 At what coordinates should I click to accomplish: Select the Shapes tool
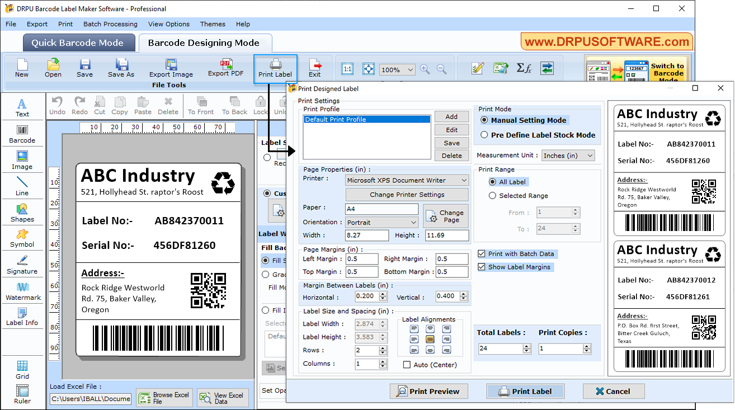pos(22,212)
